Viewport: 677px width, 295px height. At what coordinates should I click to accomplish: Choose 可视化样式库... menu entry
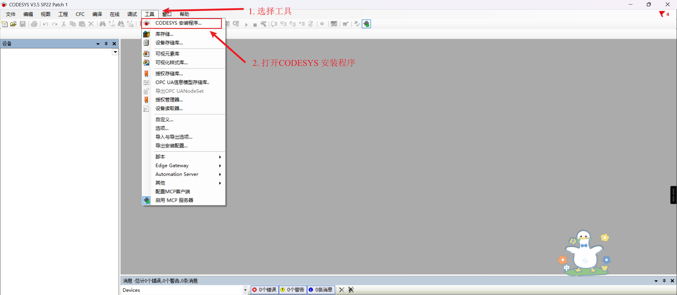(184, 63)
